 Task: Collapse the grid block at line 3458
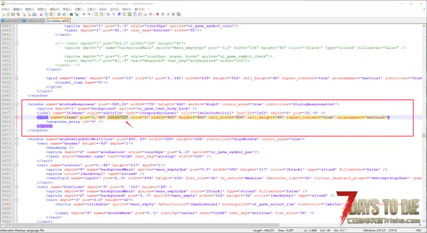pyautogui.click(x=16, y=78)
